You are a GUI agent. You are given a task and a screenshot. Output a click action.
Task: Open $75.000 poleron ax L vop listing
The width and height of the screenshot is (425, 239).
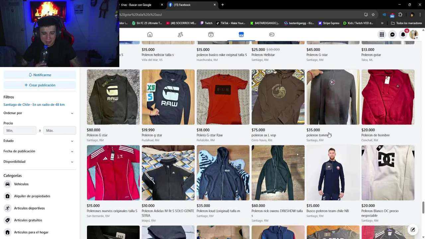click(278, 106)
